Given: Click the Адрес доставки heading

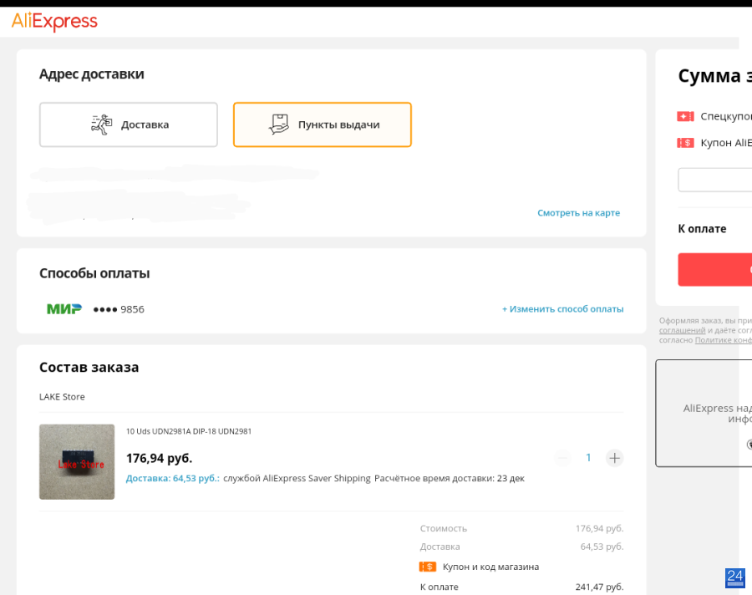Looking at the screenshot, I should coord(92,74).
